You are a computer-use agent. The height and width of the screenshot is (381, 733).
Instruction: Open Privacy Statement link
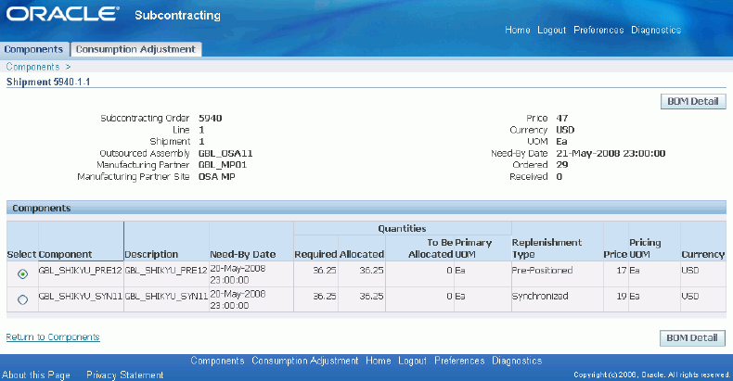pyautogui.click(x=125, y=375)
